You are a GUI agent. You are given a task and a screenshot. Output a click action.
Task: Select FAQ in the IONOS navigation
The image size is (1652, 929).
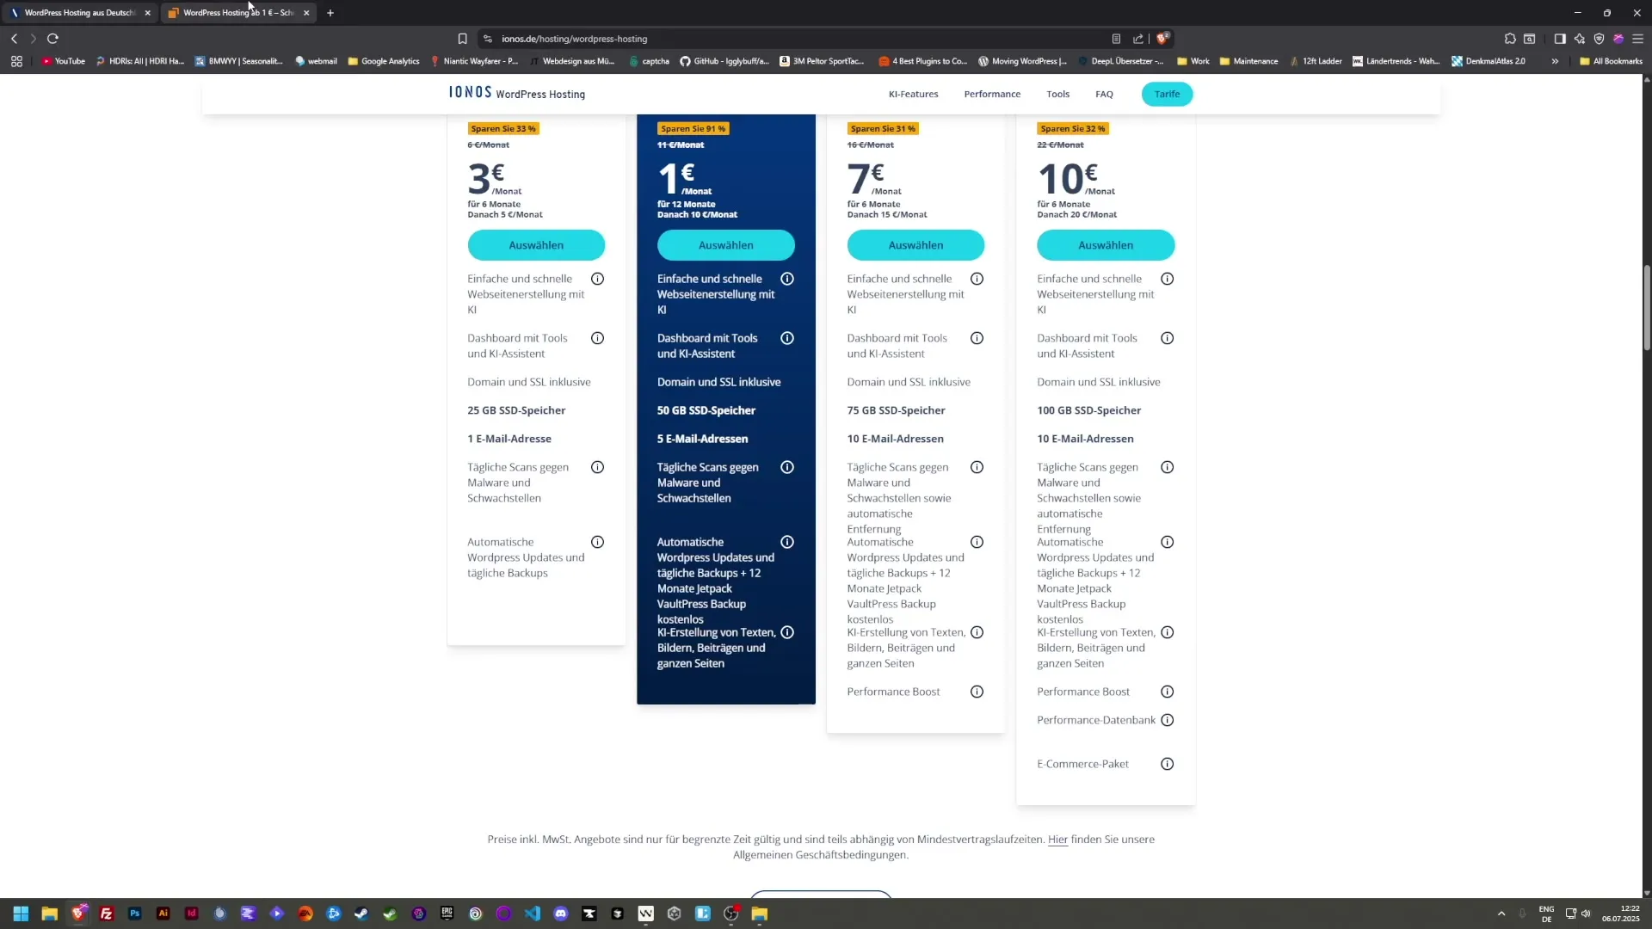[x=1104, y=94]
